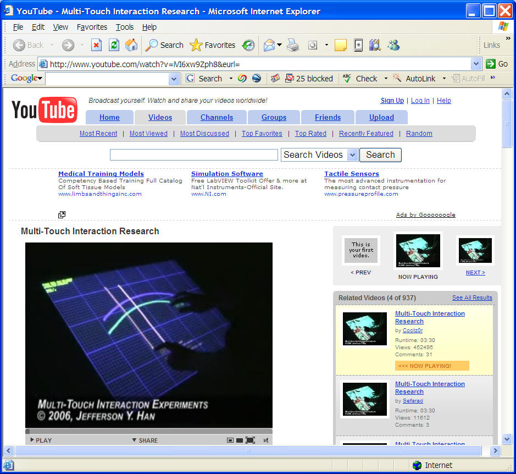
Task: Open the Top Rated link
Action: [310, 134]
